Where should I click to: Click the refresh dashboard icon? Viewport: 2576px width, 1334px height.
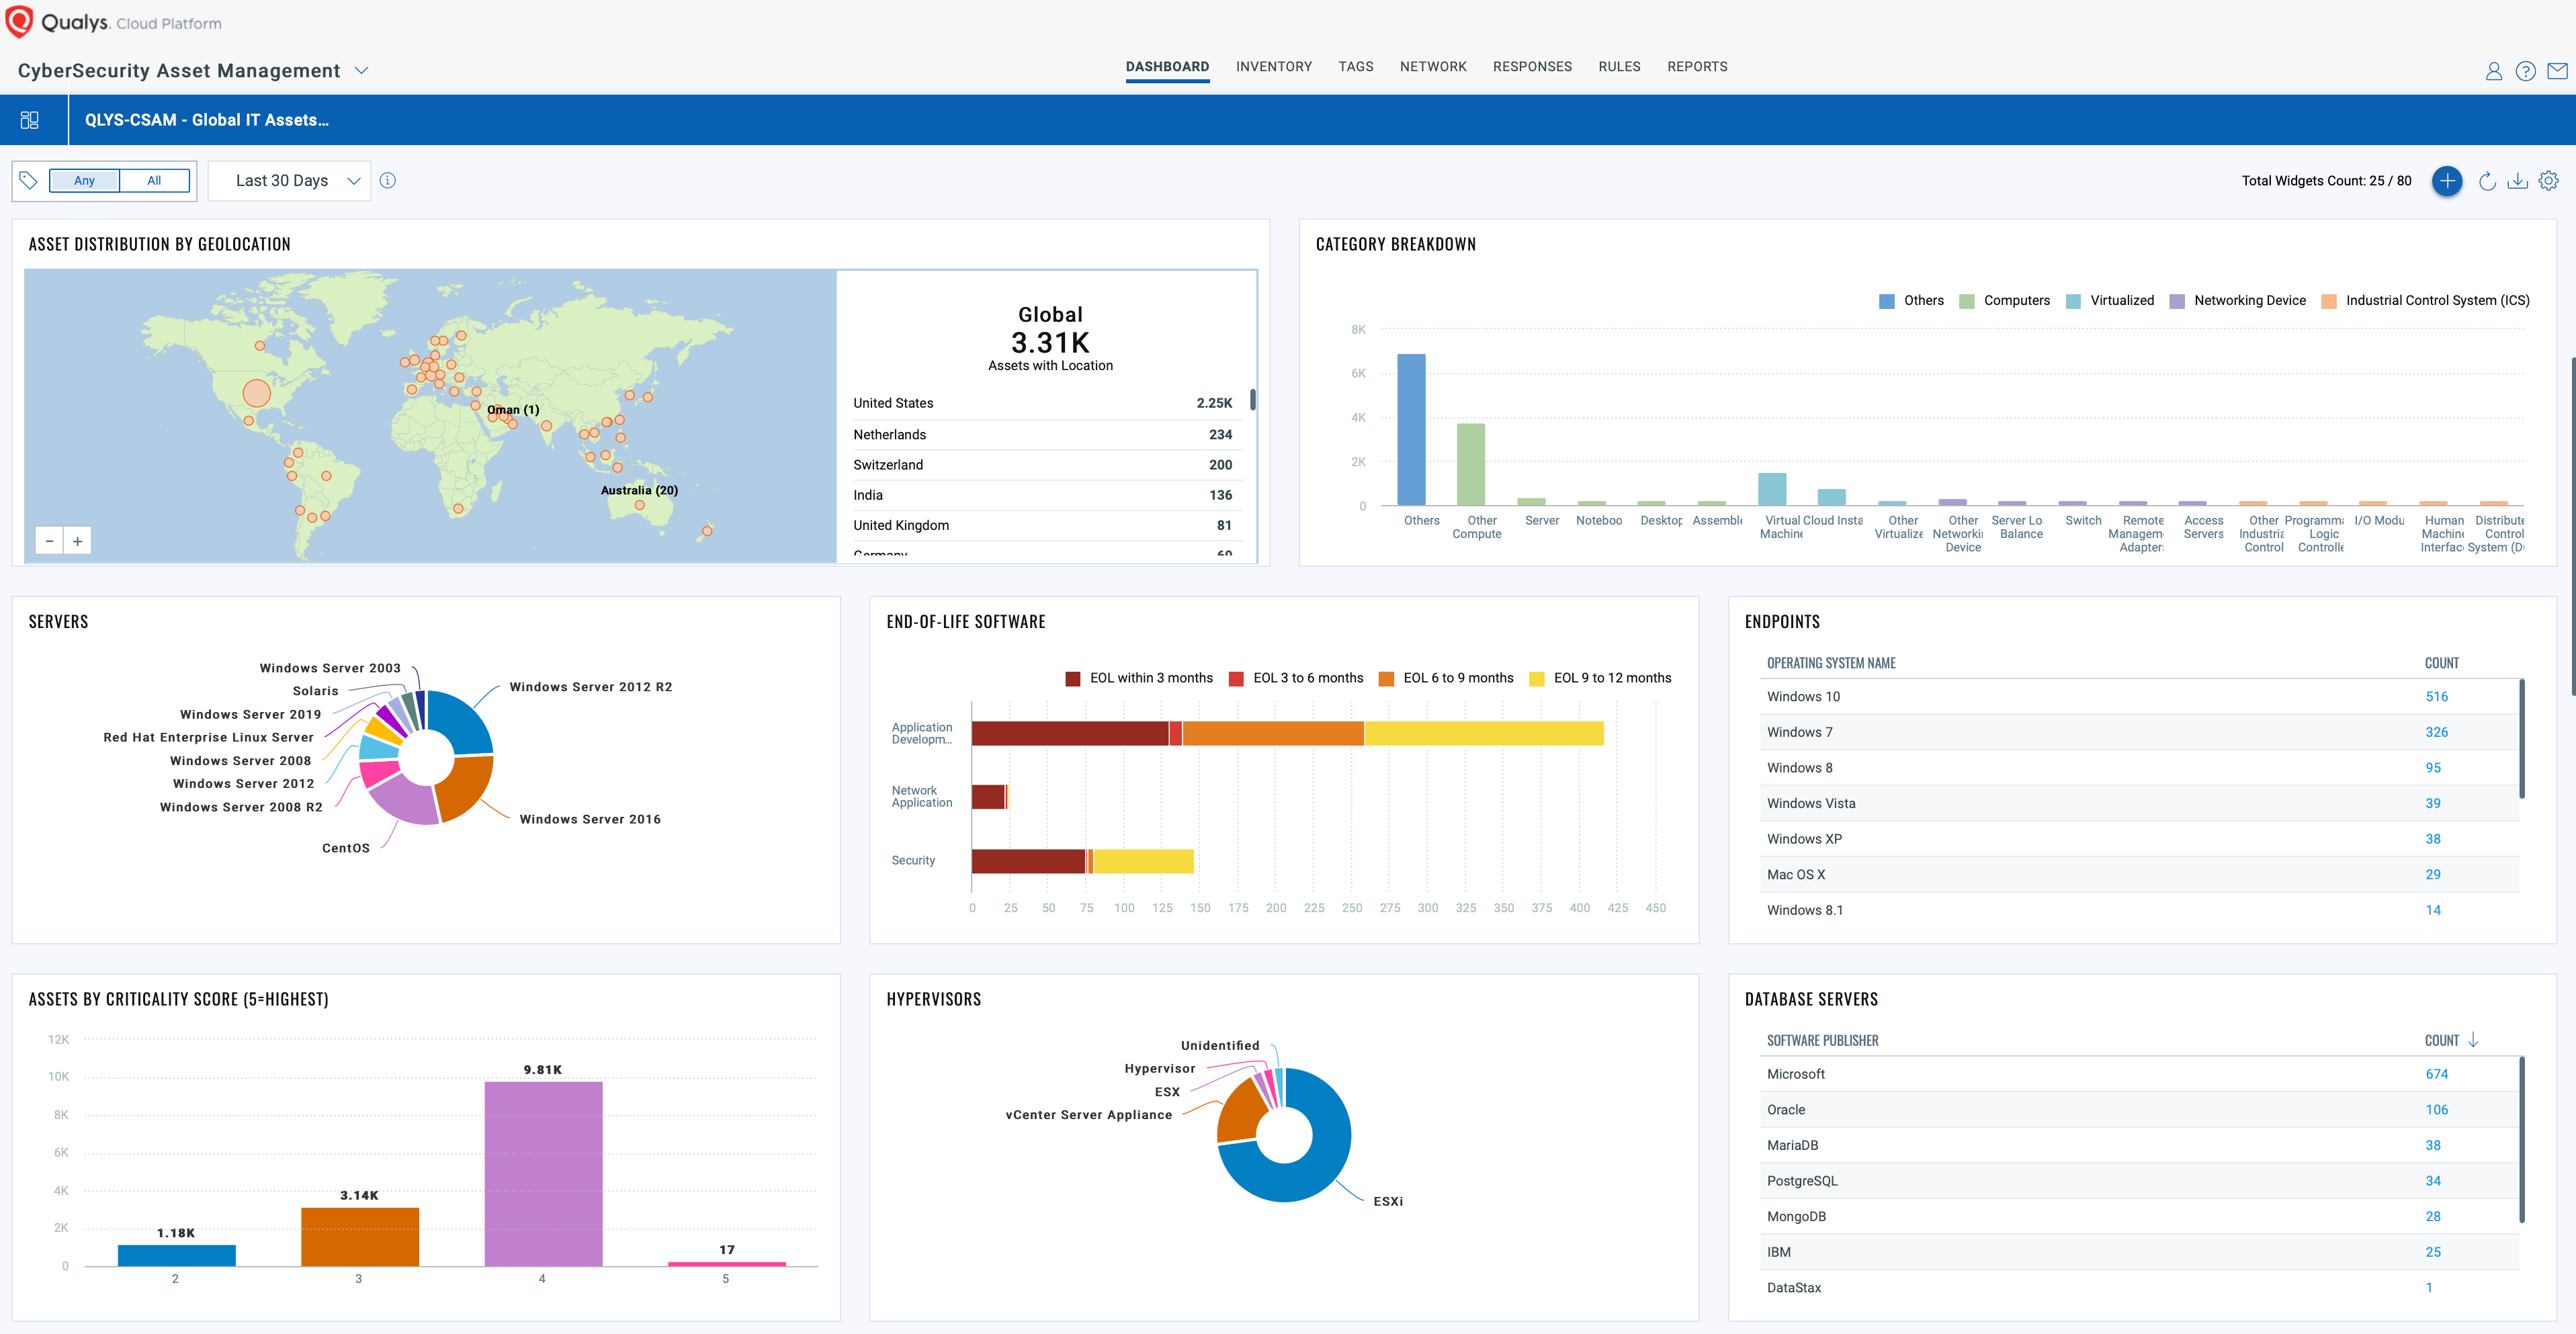point(2487,181)
